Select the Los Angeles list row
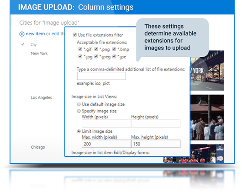The height and width of the screenshot is (194, 242). 41,97
